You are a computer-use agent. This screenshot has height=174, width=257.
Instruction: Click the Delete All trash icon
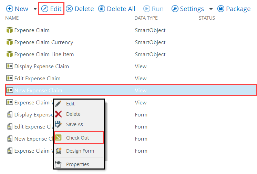pos(102,9)
